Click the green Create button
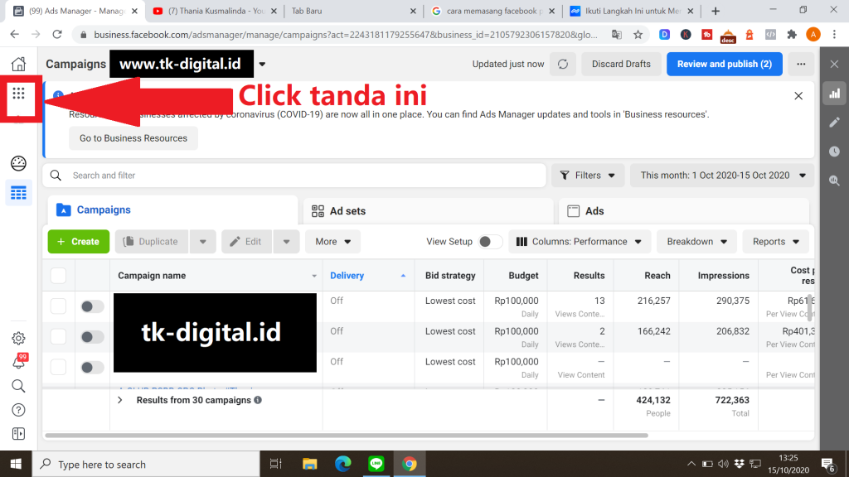 point(79,242)
